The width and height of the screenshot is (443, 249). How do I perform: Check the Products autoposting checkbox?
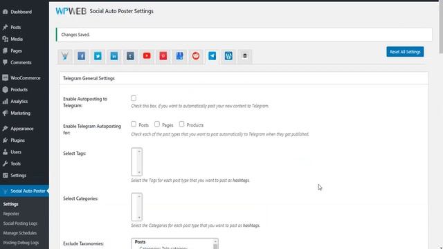(181, 124)
